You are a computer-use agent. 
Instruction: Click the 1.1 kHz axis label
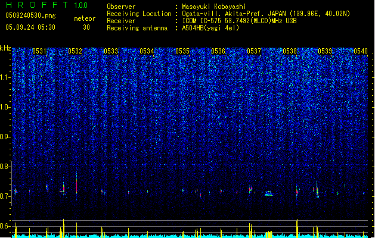point(5,77)
